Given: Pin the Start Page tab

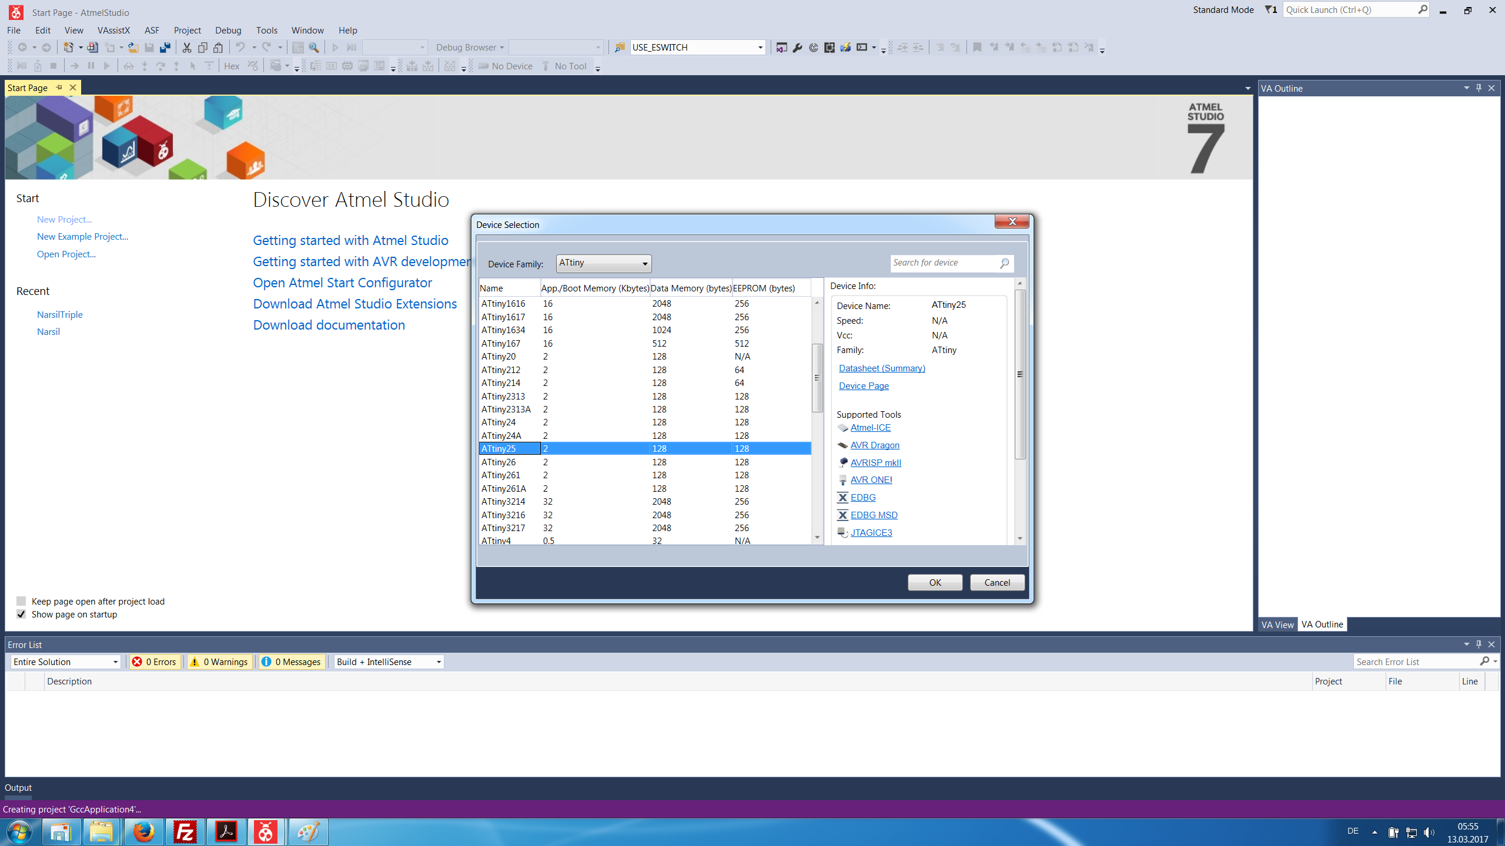Looking at the screenshot, I should point(59,88).
